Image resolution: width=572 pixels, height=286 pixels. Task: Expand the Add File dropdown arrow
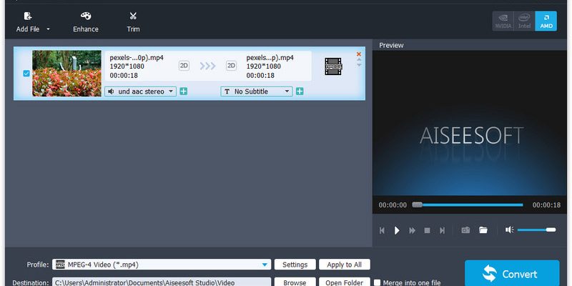pos(48,29)
